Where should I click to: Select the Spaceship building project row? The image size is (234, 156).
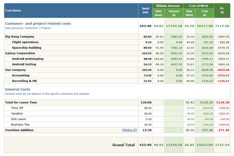[x=117, y=48]
